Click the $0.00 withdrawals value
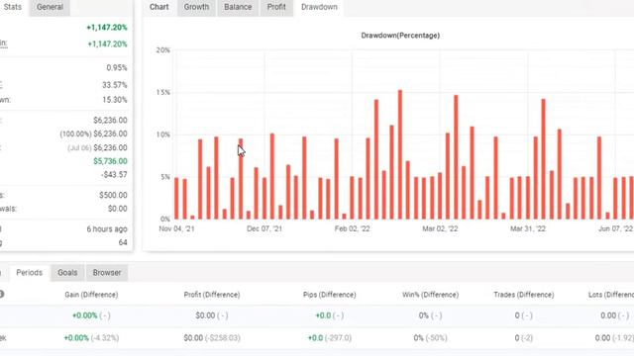Viewport: 634px width, 356px height. pyautogui.click(x=118, y=209)
